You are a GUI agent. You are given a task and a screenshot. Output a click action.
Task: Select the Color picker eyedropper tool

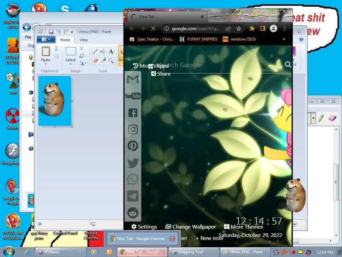103,61
